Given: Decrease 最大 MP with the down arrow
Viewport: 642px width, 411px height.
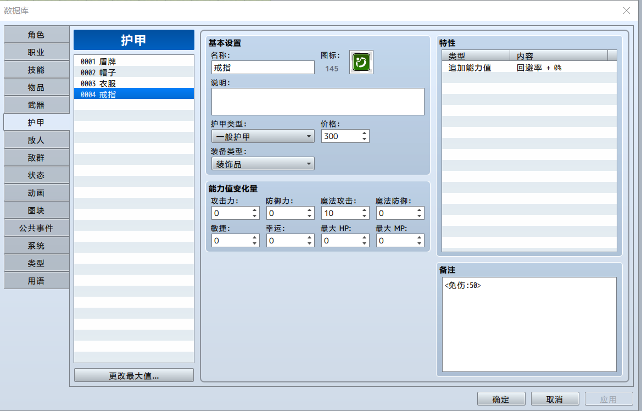Looking at the screenshot, I should [419, 243].
